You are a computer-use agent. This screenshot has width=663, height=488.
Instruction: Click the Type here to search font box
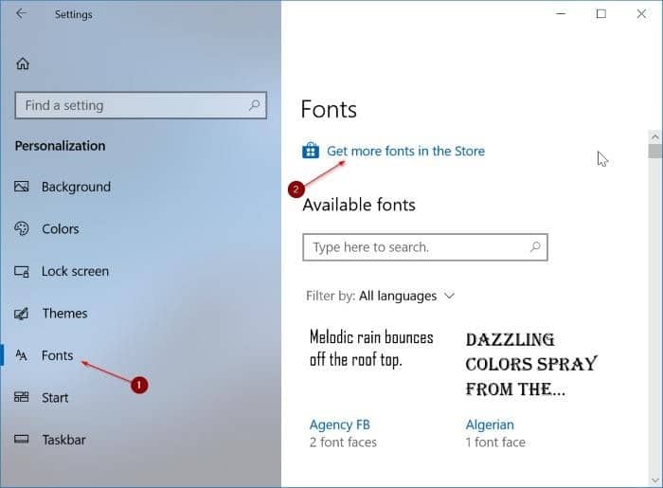pyautogui.click(x=425, y=247)
